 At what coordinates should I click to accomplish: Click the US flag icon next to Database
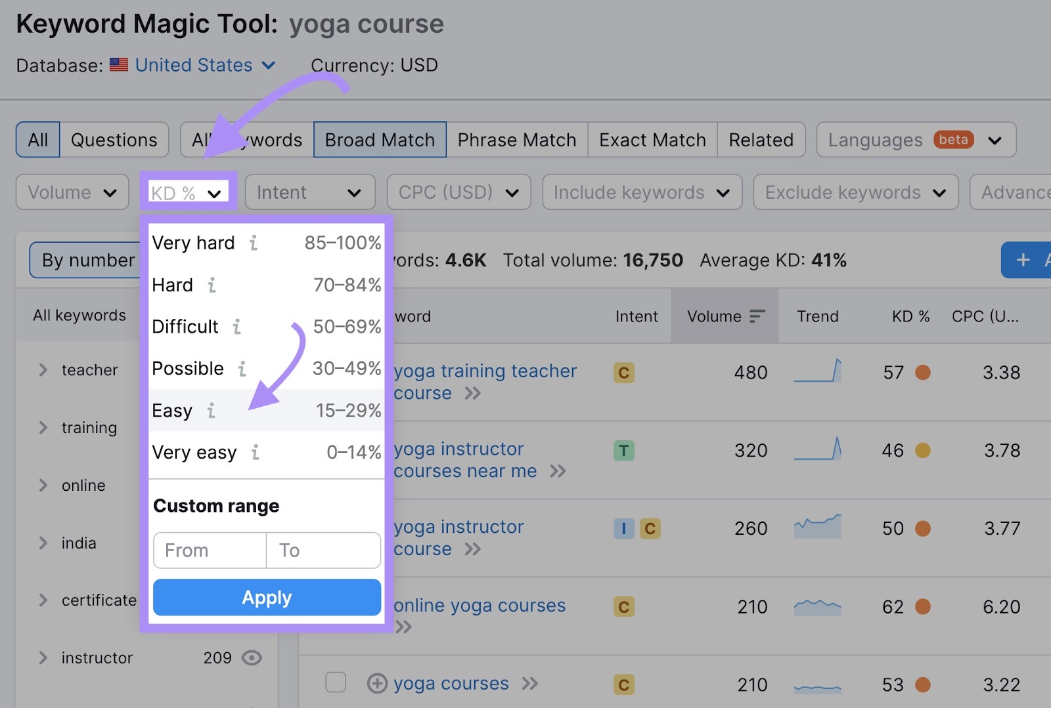[118, 65]
